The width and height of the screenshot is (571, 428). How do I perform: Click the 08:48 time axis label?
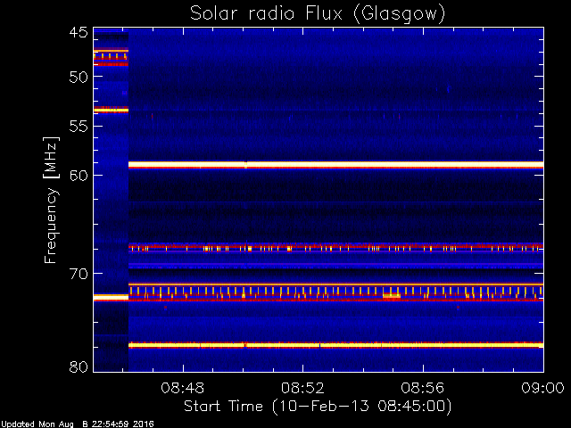coord(183,388)
